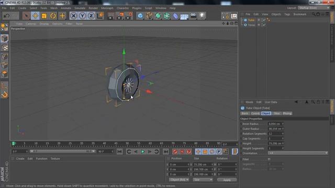This screenshot has height=188, width=335.
Task: Go to start of animation
Action: tap(120, 151)
